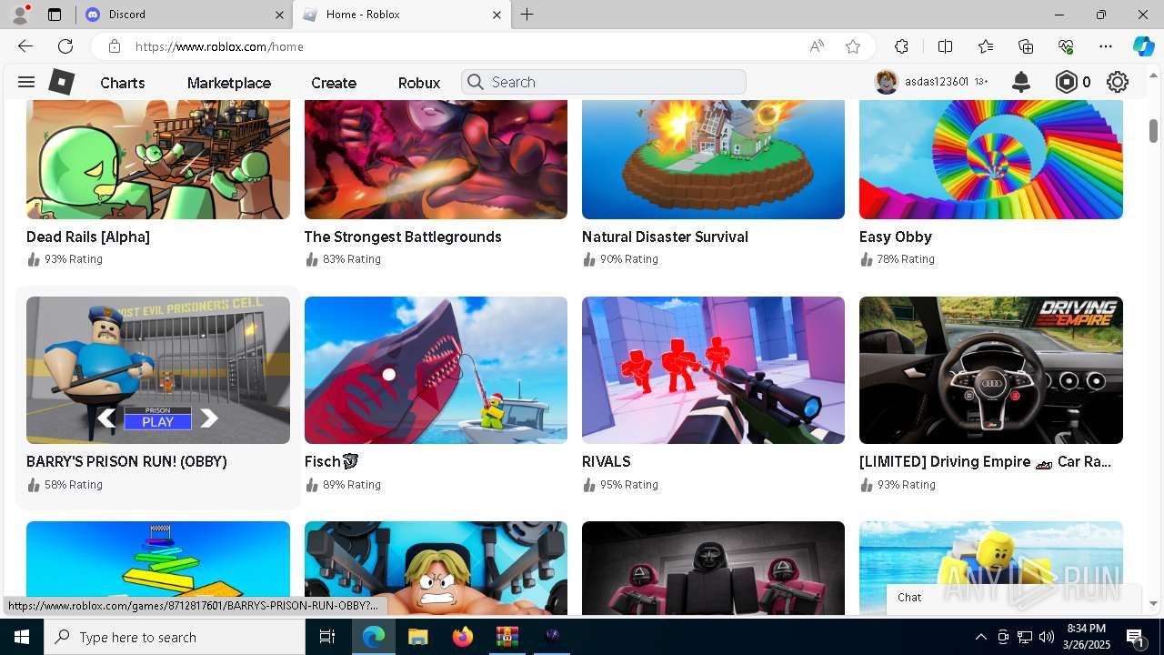Launch Firefox from the taskbar
The image size is (1164, 655).
pos(463,637)
